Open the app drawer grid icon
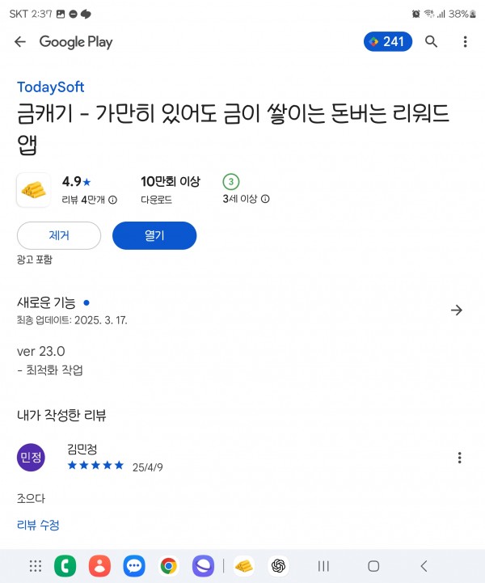 tap(36, 566)
